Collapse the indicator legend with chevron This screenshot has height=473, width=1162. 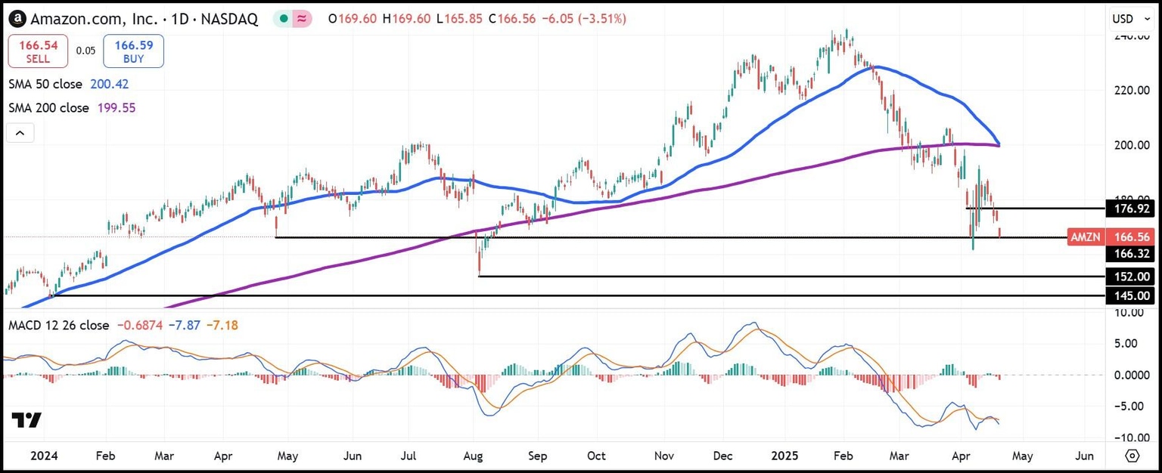point(20,134)
